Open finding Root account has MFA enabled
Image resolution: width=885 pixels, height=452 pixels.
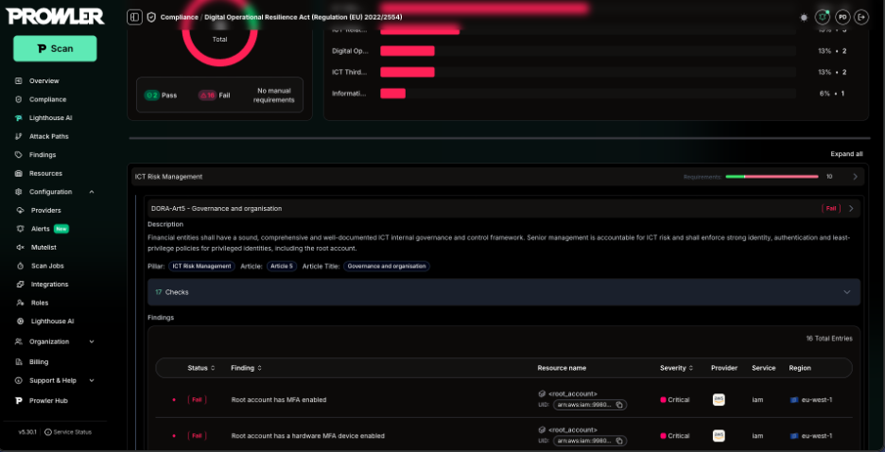279,400
